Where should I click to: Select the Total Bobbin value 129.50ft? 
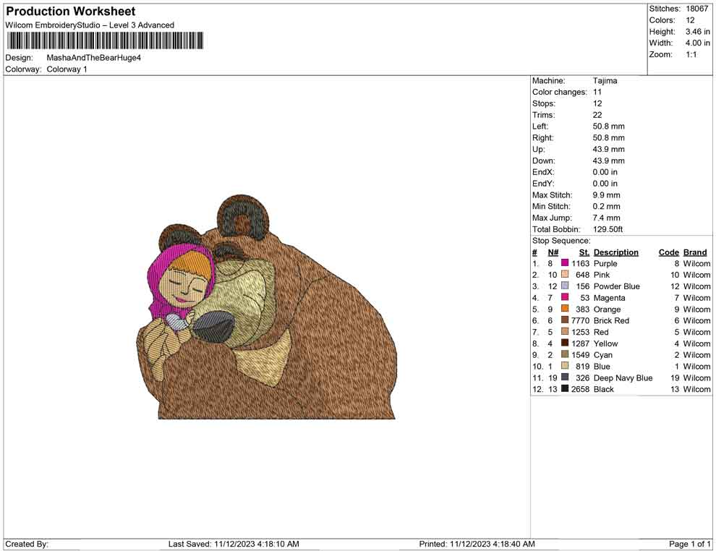point(610,229)
